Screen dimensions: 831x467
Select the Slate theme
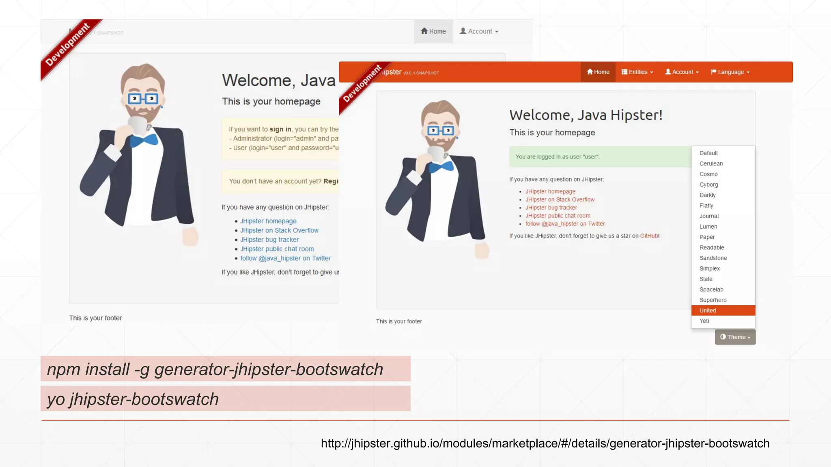[723, 279]
